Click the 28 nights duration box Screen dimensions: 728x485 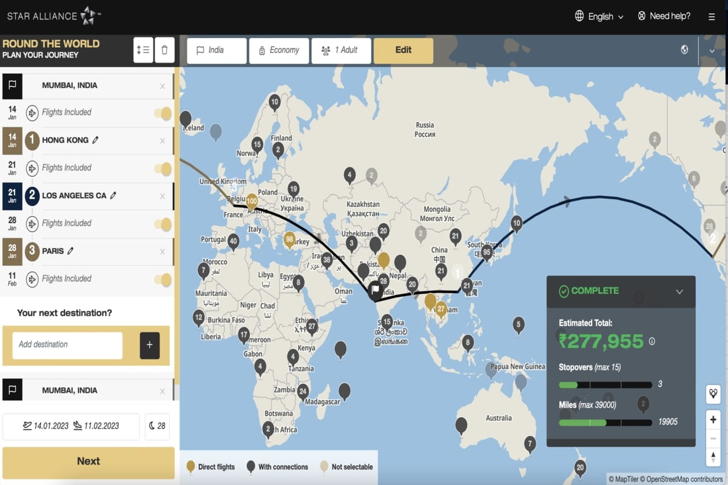[158, 426]
